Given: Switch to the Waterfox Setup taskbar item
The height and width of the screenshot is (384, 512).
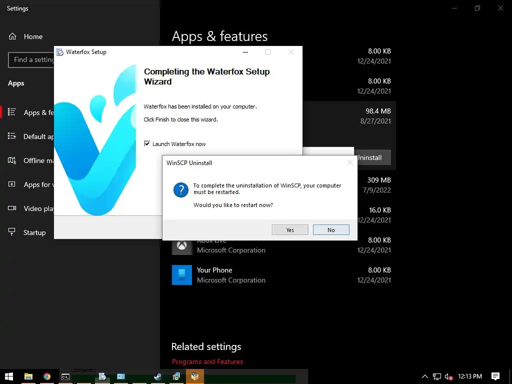Looking at the screenshot, I should tap(102, 376).
